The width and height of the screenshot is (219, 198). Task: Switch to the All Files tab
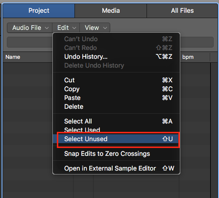click(182, 11)
